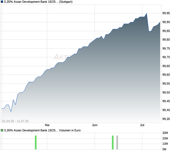Click the lowest dip in early April
Screen dimensions: 173x152
11,112
